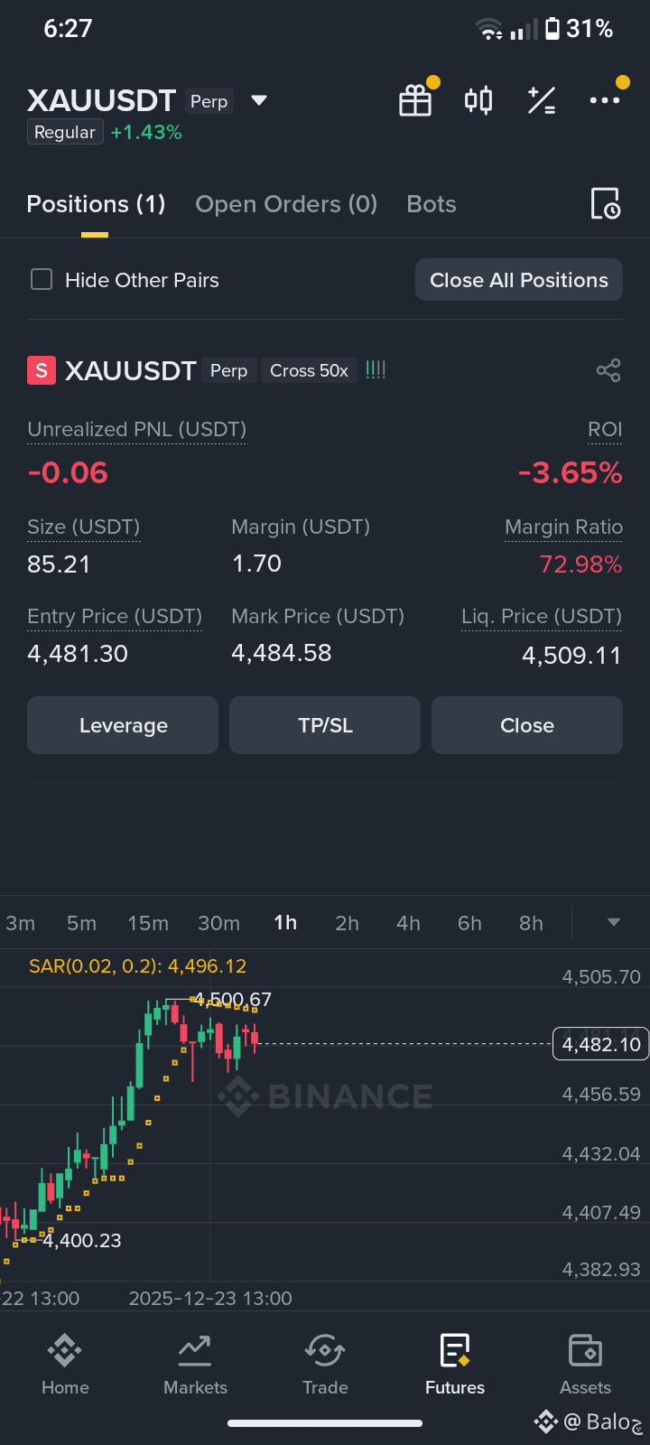Tap the Cross 50x leverage badge
Viewport: 650px width, 1445px height.
309,370
